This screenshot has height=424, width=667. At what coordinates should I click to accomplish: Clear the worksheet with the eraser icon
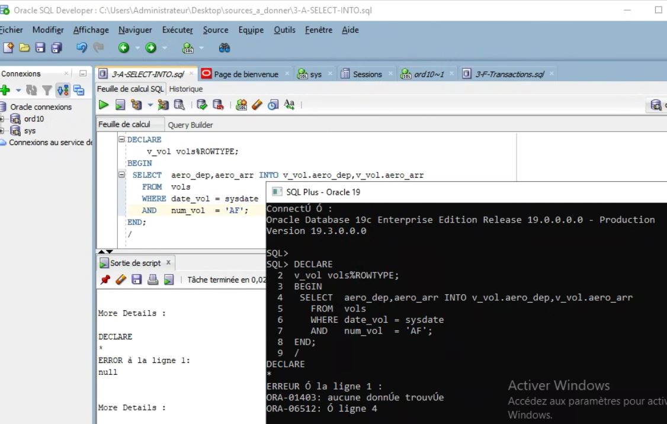tap(256, 105)
